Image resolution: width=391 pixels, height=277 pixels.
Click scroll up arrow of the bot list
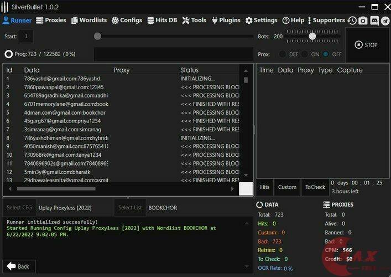(x=246, y=71)
